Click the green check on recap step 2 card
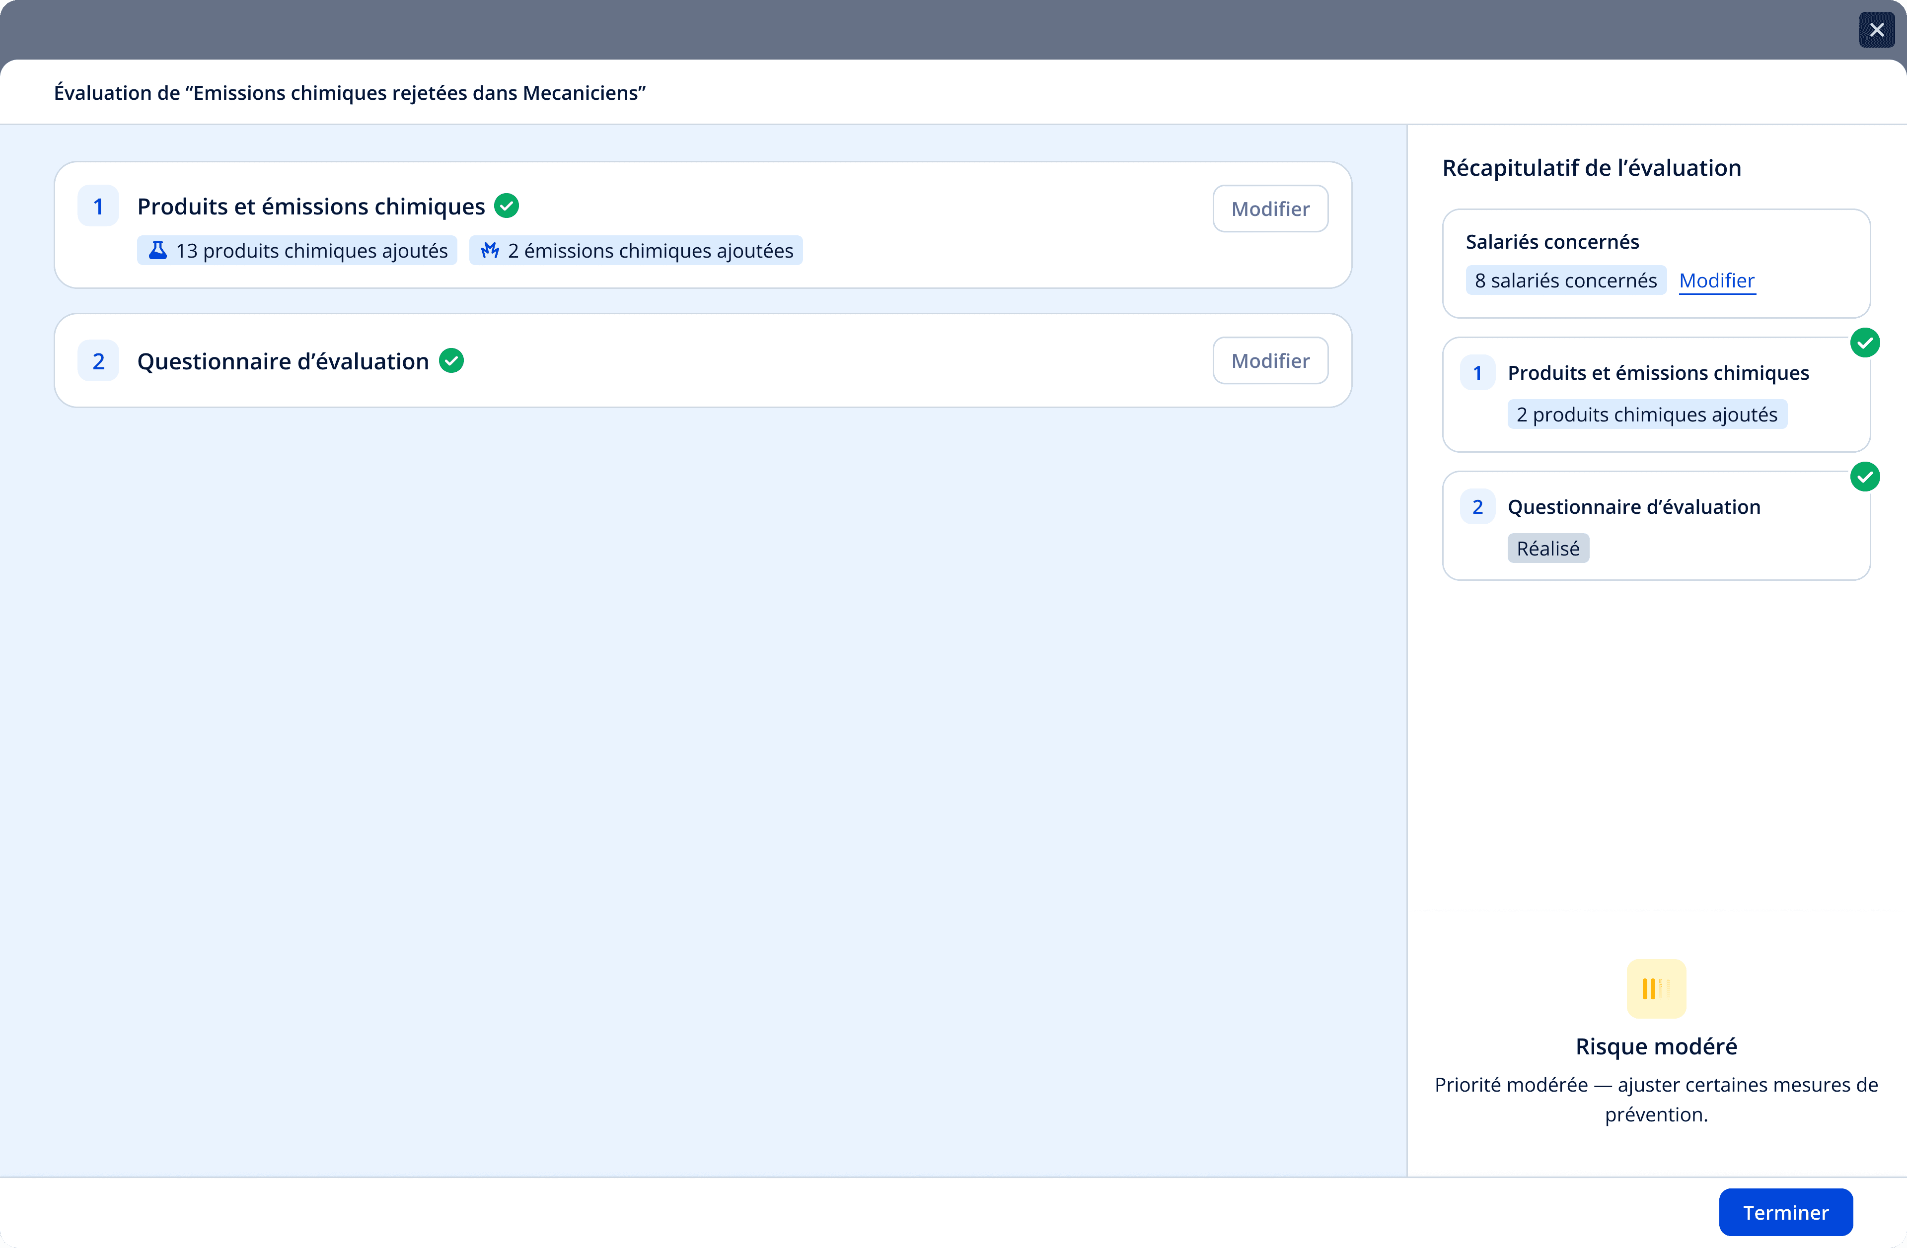 (x=1864, y=477)
